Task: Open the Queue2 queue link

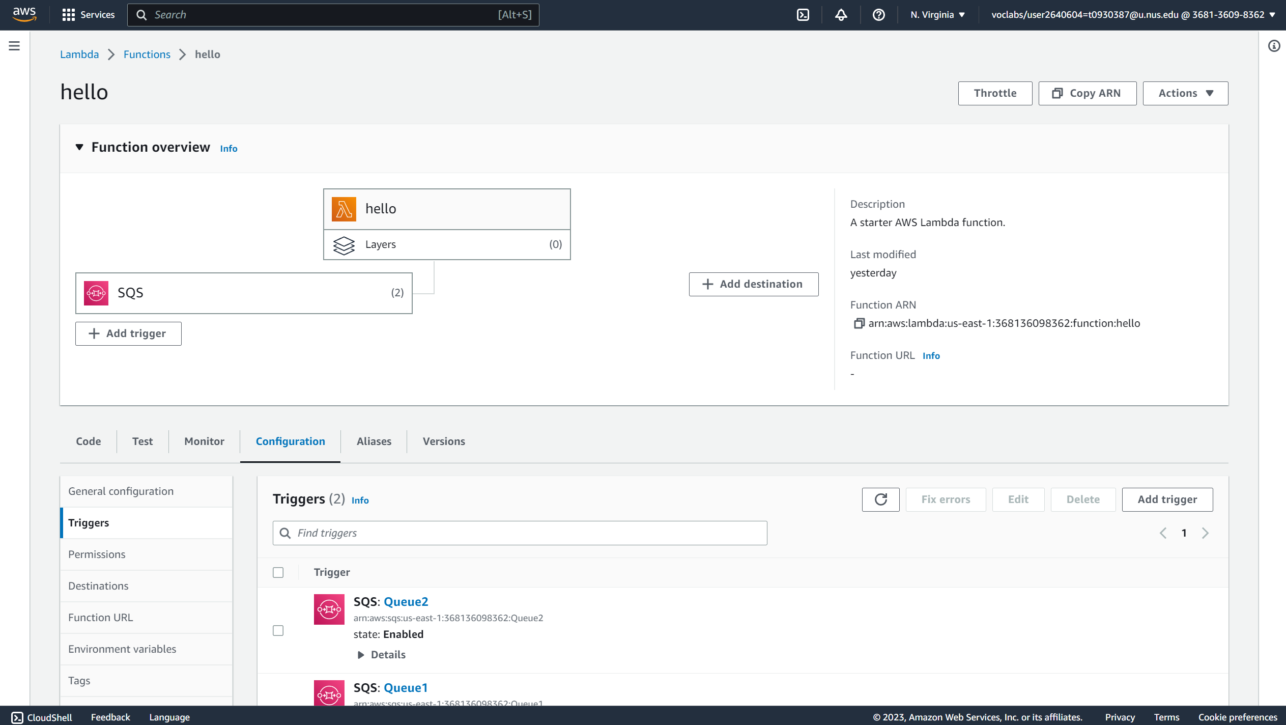Action: [x=406, y=602]
